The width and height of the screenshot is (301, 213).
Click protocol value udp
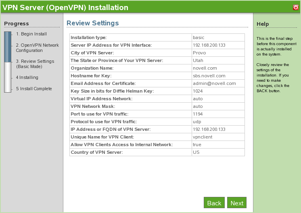197,122
